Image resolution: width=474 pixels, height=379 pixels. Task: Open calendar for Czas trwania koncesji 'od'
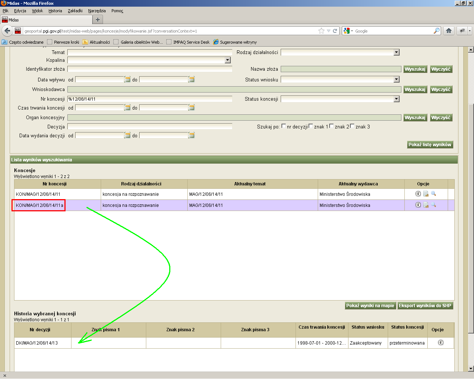[127, 107]
